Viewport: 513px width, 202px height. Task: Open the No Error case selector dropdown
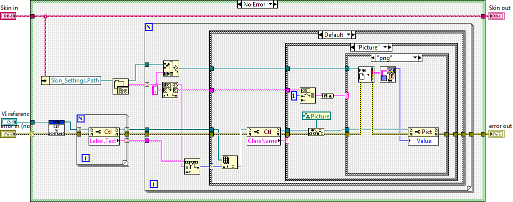(270, 4)
